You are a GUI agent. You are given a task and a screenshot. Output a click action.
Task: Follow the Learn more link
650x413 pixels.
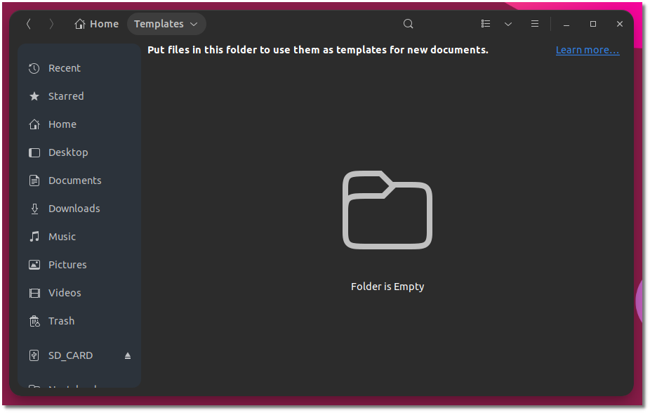587,49
